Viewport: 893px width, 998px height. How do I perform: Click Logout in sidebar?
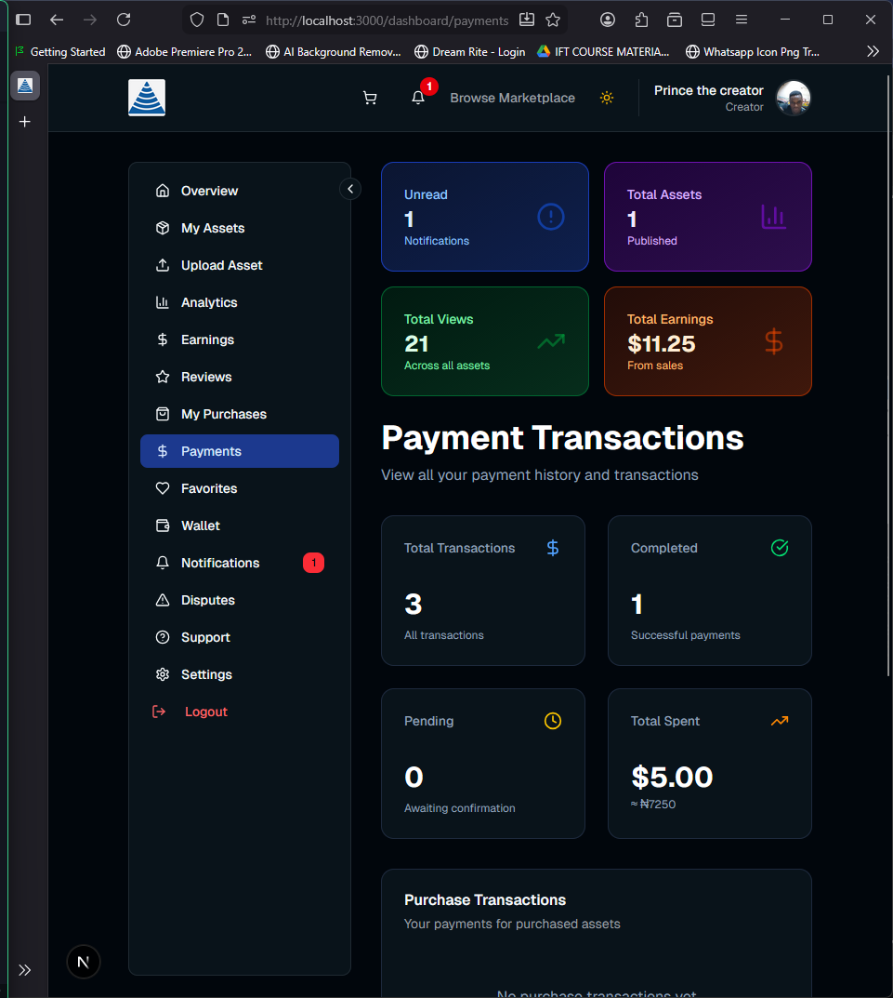tap(205, 712)
